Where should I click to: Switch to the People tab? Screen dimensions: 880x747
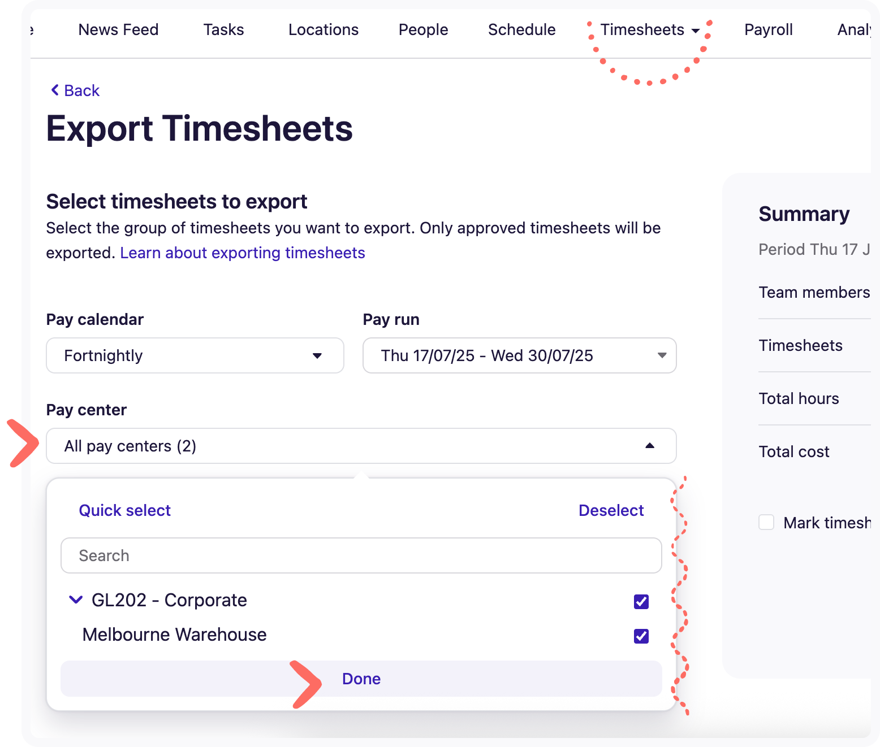coord(423,30)
